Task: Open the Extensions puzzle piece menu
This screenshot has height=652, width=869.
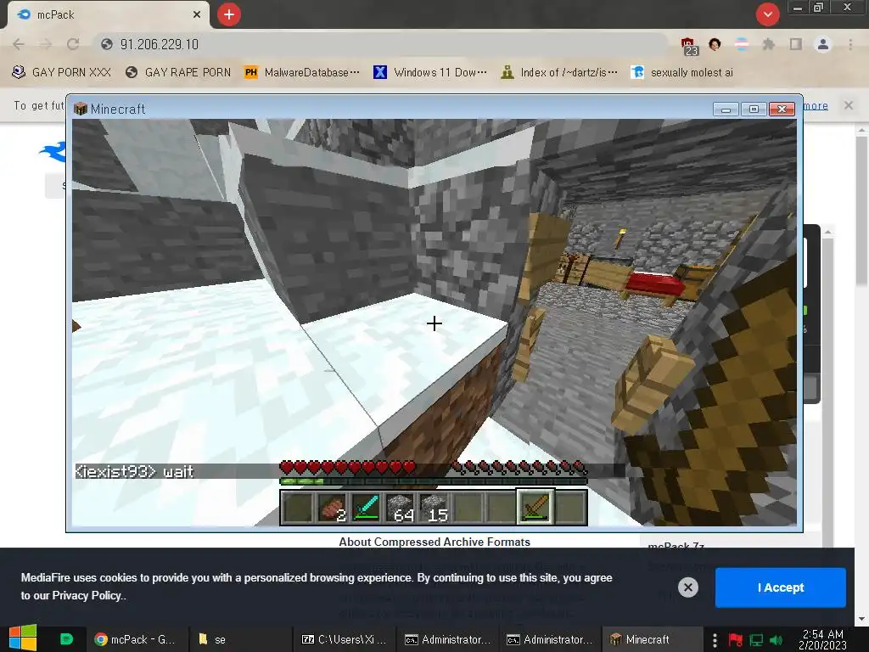Action: coord(768,44)
